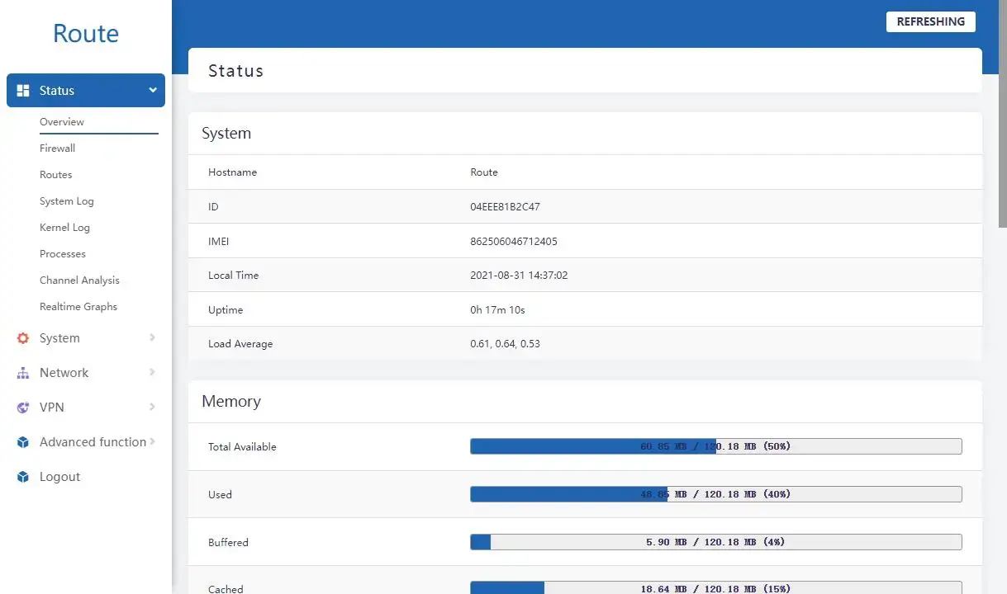Expand the System menu arrow
Viewport: 1007px width, 594px height.
[x=152, y=337]
